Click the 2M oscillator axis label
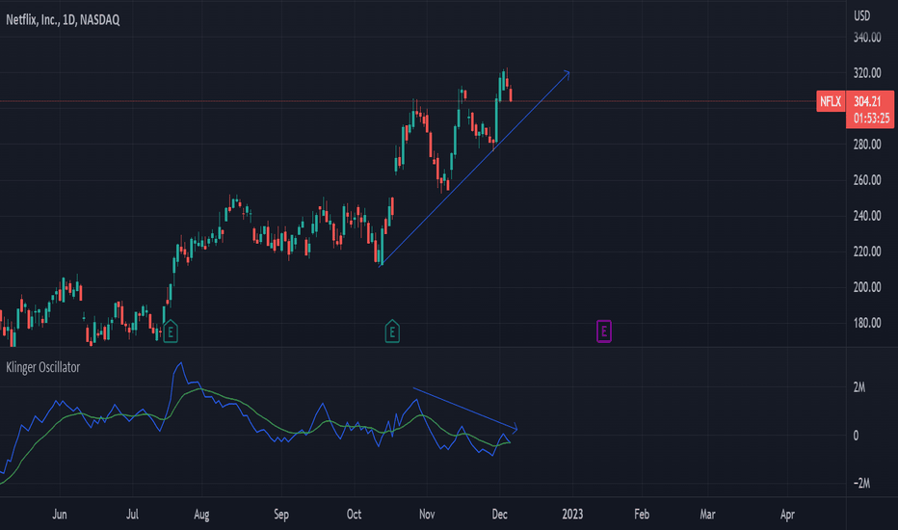This screenshot has width=898, height=530. coord(859,388)
